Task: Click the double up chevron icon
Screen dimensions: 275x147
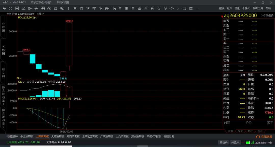Action: click(x=159, y=9)
